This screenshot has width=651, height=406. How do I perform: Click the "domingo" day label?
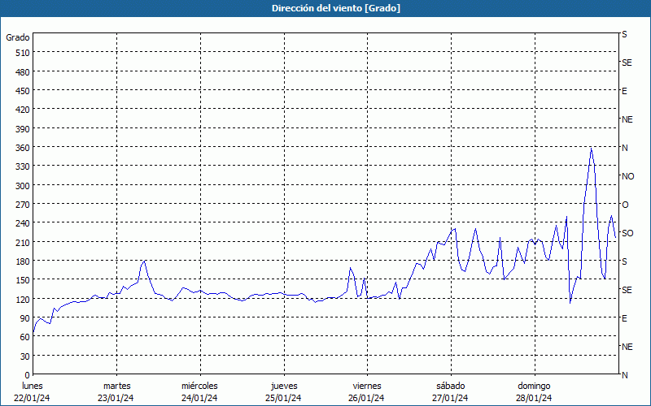pyautogui.click(x=534, y=387)
